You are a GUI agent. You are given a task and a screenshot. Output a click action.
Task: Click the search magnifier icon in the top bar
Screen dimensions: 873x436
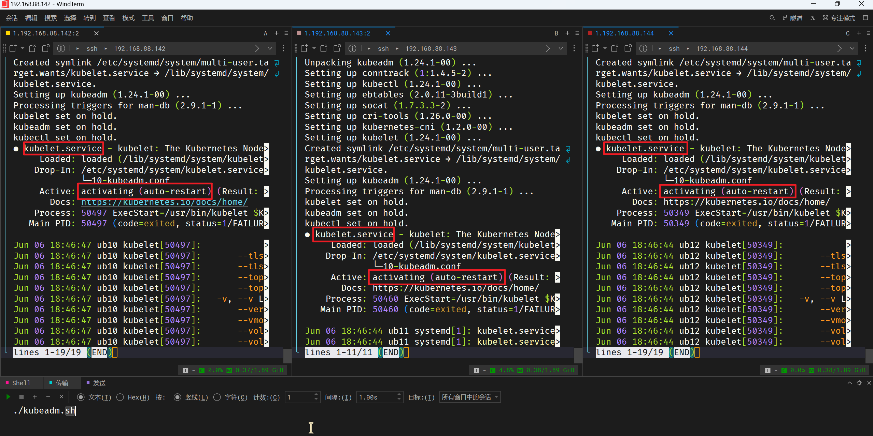pyautogui.click(x=772, y=18)
